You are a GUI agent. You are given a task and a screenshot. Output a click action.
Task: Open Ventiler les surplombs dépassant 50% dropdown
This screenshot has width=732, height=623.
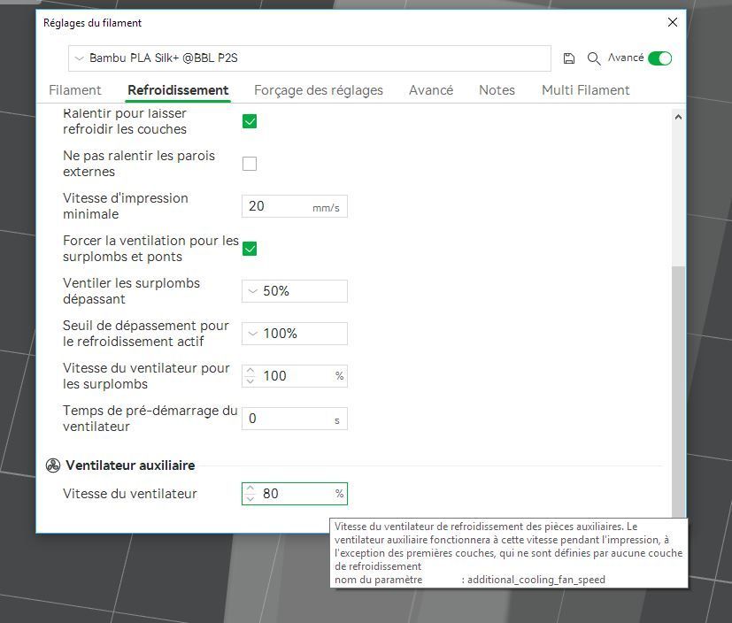point(295,291)
